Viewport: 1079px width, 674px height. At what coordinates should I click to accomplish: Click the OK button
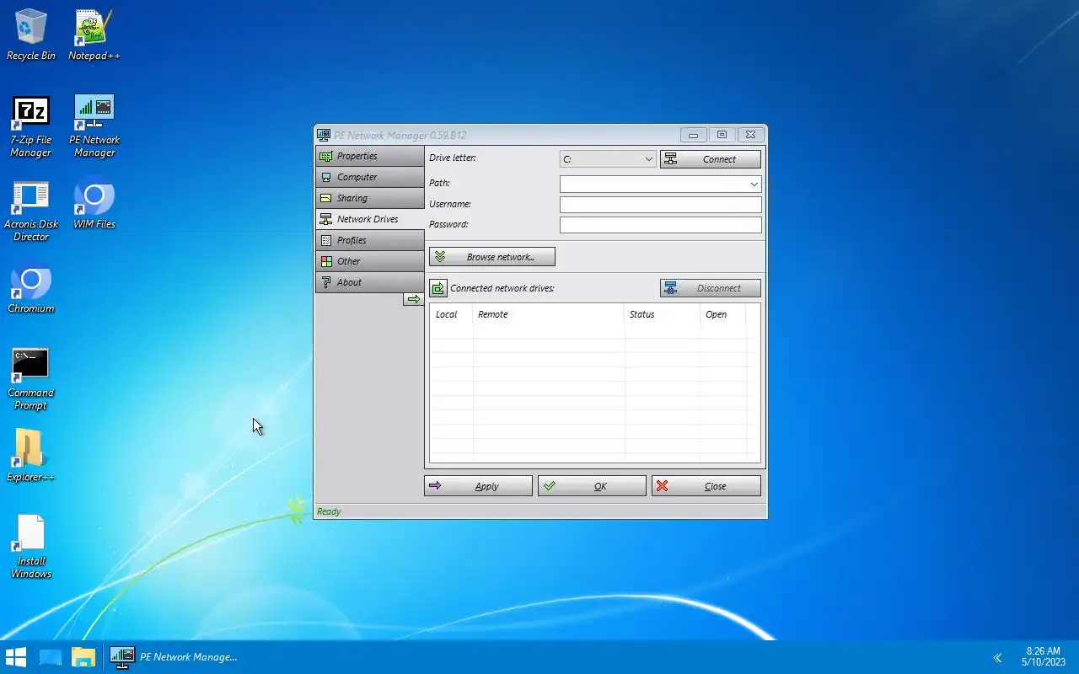(x=592, y=486)
